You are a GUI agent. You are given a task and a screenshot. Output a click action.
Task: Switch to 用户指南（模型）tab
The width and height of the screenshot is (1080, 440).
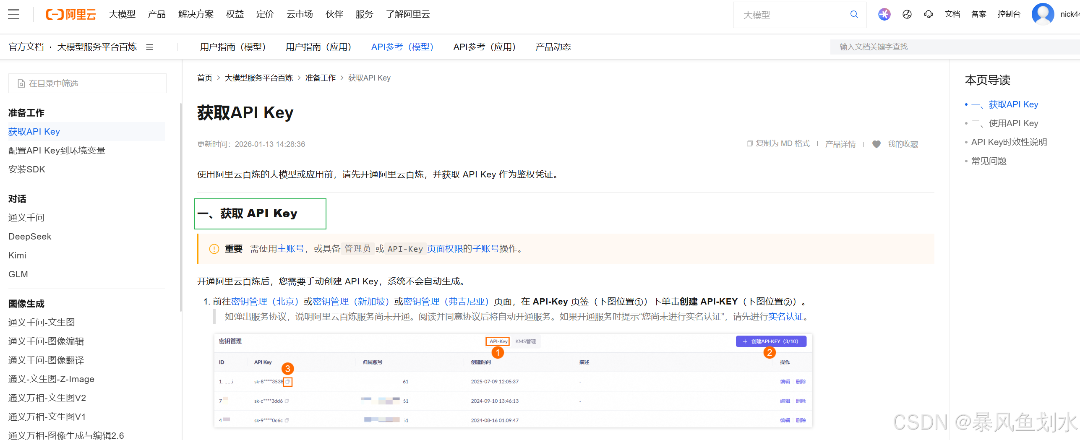[x=233, y=47]
